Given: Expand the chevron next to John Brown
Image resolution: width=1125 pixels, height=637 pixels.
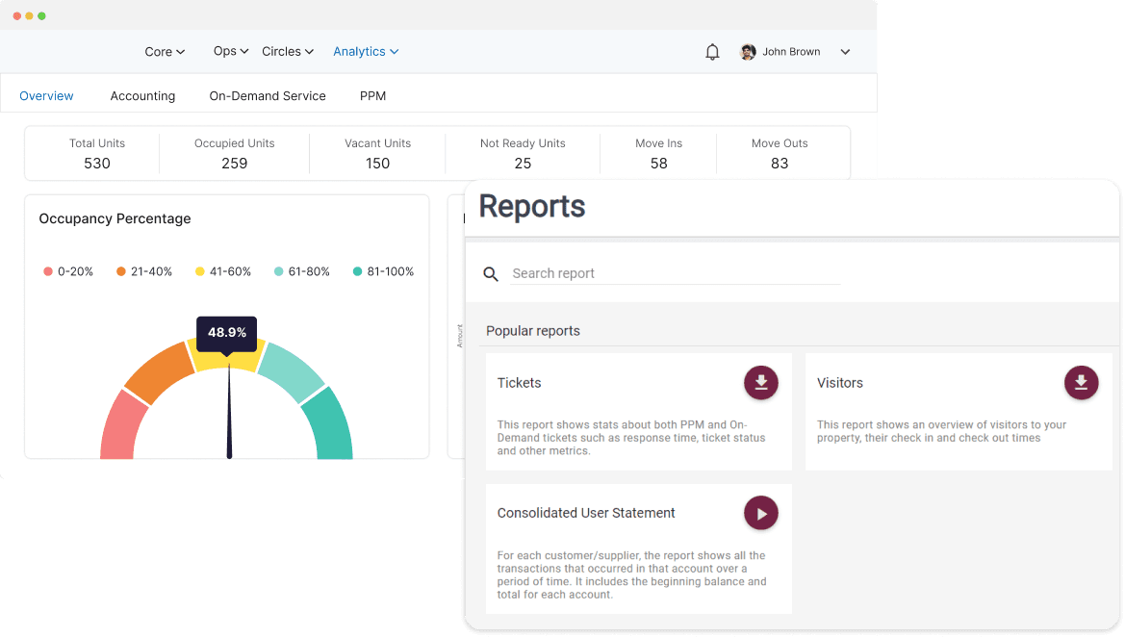Looking at the screenshot, I should 845,52.
